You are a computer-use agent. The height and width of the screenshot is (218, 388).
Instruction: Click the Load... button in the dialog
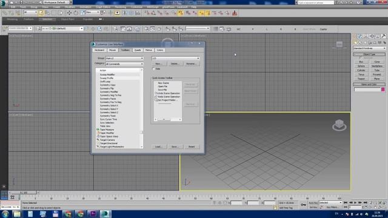[x=158, y=147]
